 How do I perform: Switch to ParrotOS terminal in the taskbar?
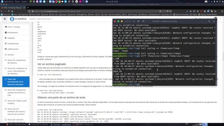61,125
